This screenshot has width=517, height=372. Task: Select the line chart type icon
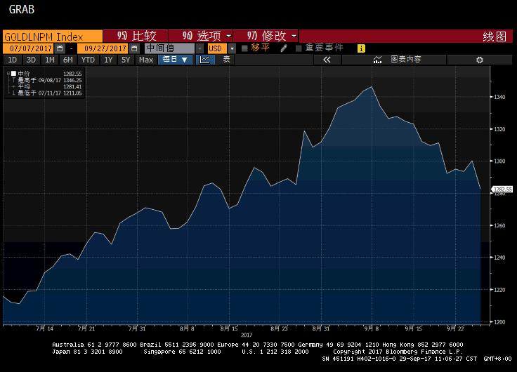pos(204,60)
